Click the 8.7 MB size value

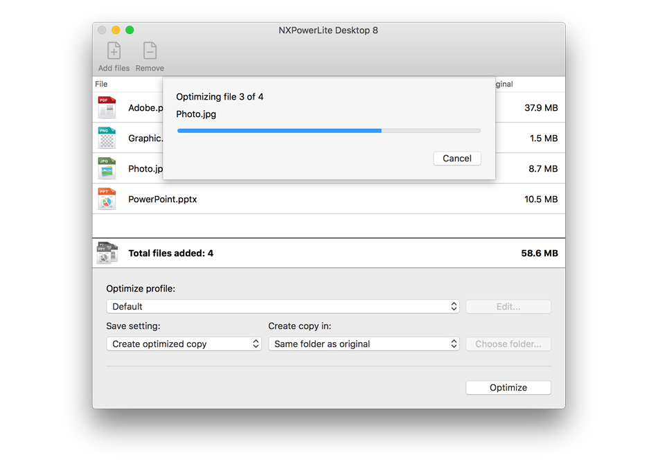[543, 169]
